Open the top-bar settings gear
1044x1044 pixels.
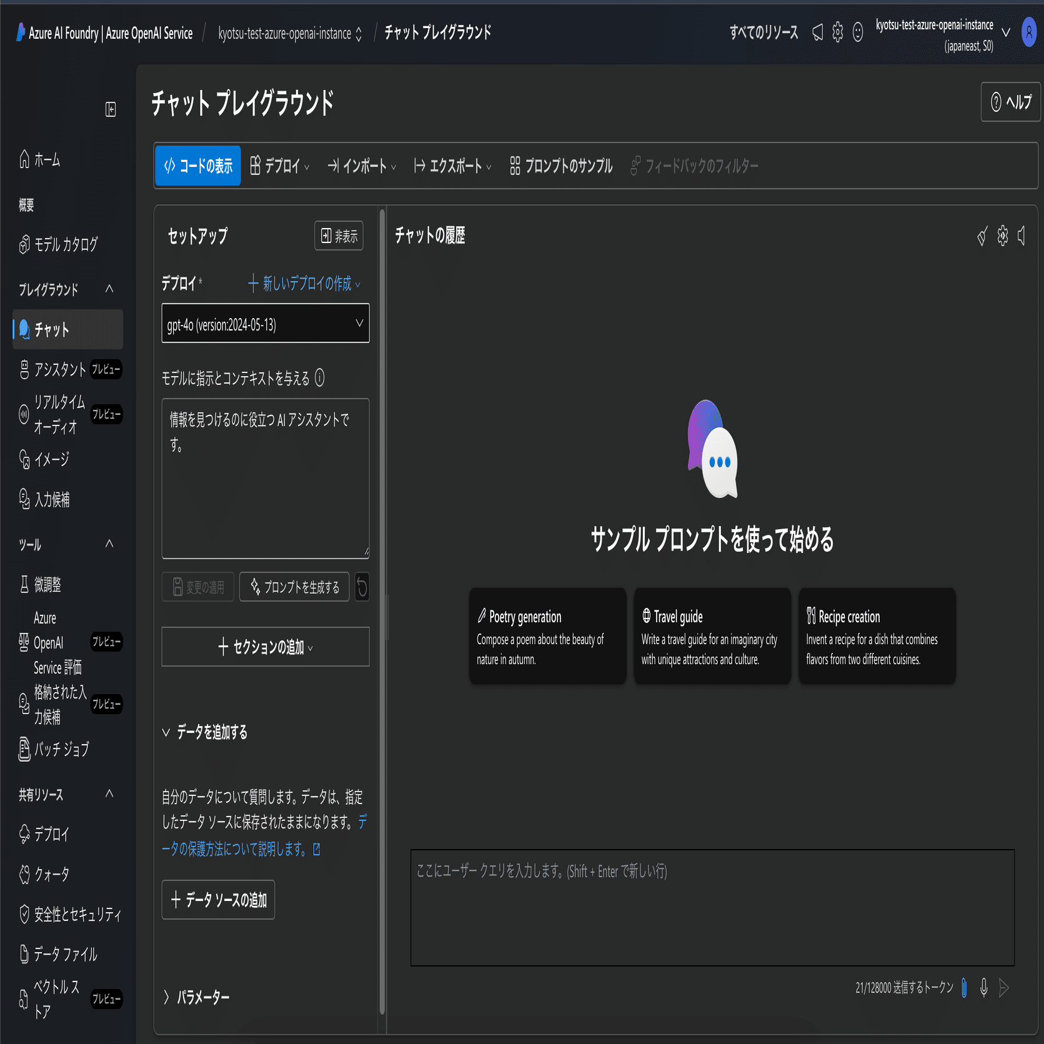pos(837,33)
